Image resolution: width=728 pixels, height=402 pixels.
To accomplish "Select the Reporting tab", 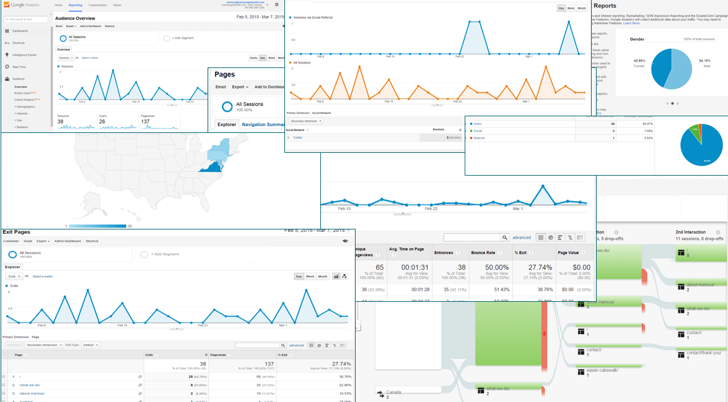I will [75, 5].
